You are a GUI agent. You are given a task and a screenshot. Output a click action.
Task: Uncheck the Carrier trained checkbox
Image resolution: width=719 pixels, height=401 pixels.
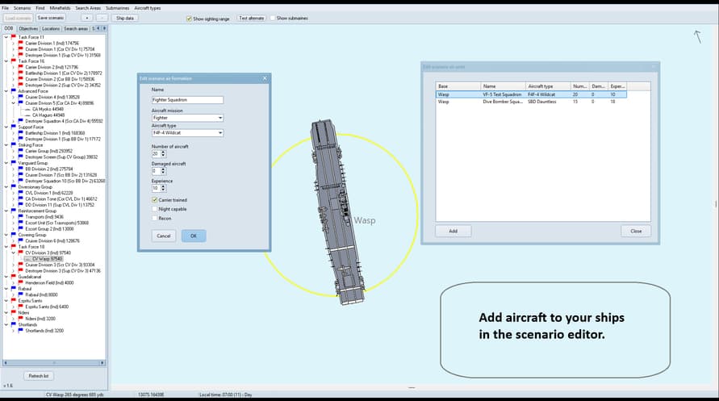point(155,199)
